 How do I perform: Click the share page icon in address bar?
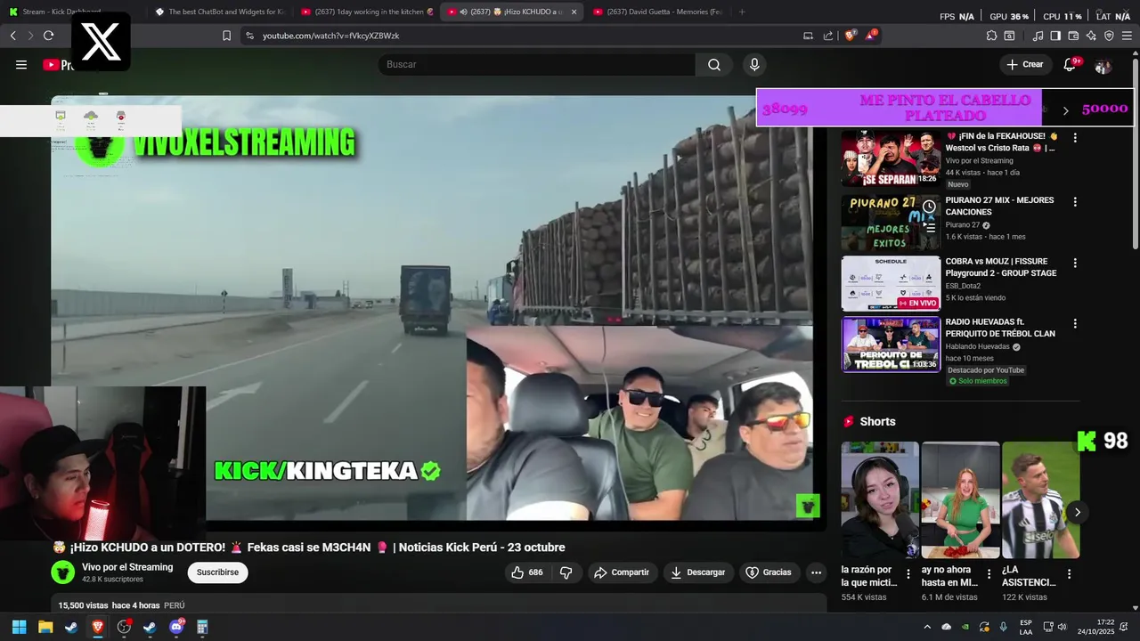(x=828, y=36)
